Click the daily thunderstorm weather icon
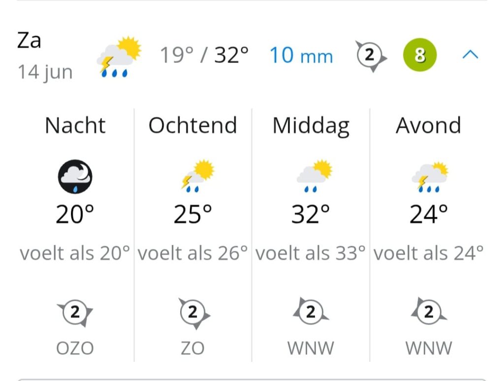Image resolution: width=504 pixels, height=381 pixels. 119,57
